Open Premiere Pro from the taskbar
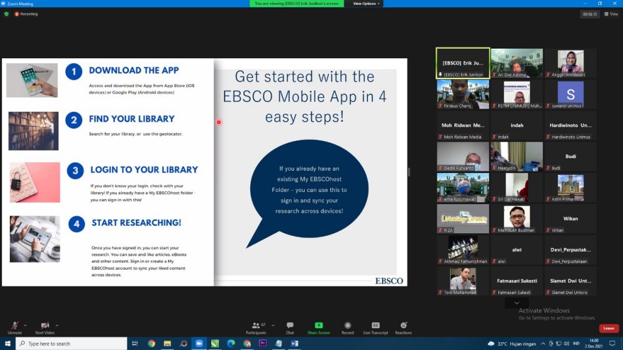This screenshot has width=623, height=350. [x=263, y=343]
